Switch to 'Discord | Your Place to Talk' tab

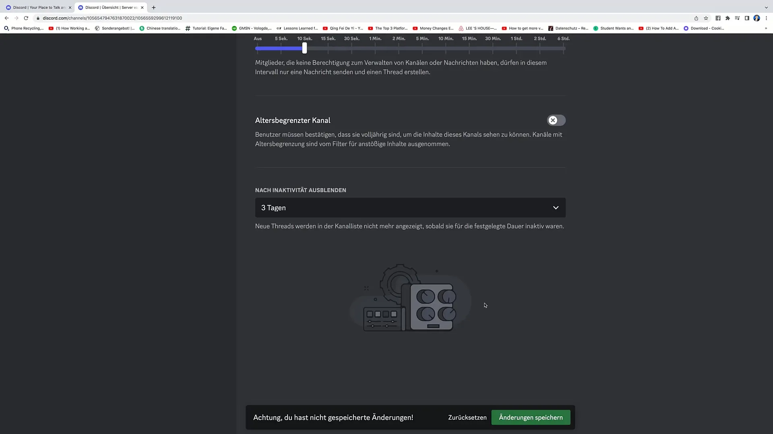(x=39, y=7)
